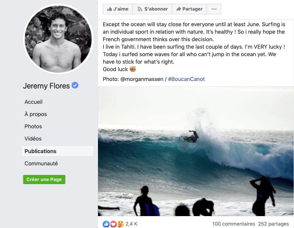Image resolution: width=294 pixels, height=228 pixels.
Task: Share the page with Partager button
Action: (x=189, y=9)
